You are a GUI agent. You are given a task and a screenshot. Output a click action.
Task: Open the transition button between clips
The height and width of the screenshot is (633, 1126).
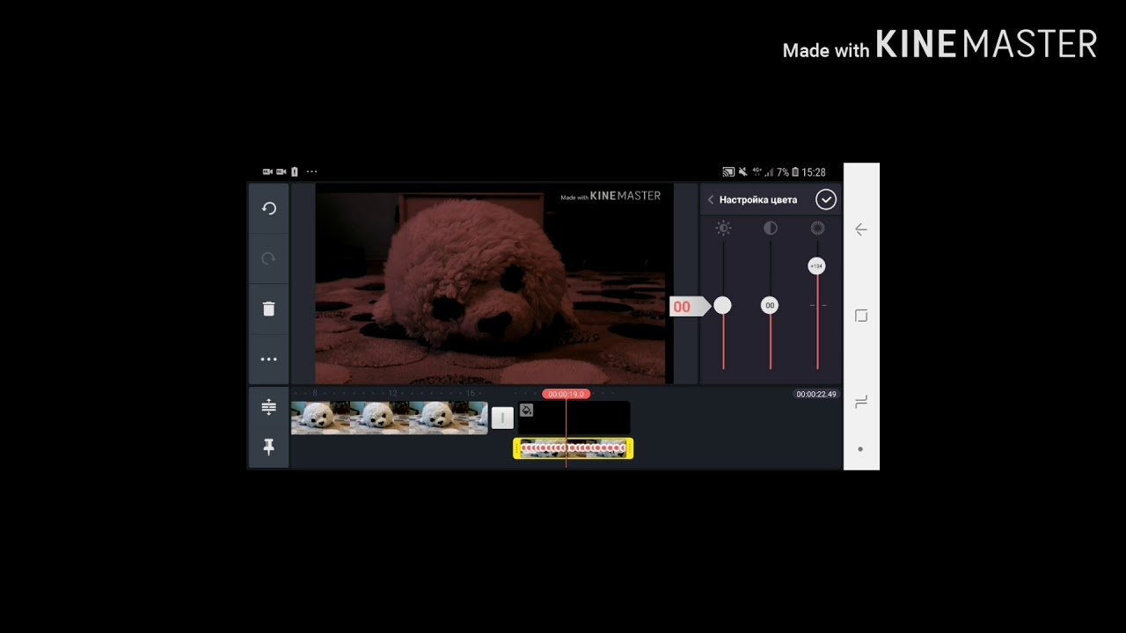502,418
